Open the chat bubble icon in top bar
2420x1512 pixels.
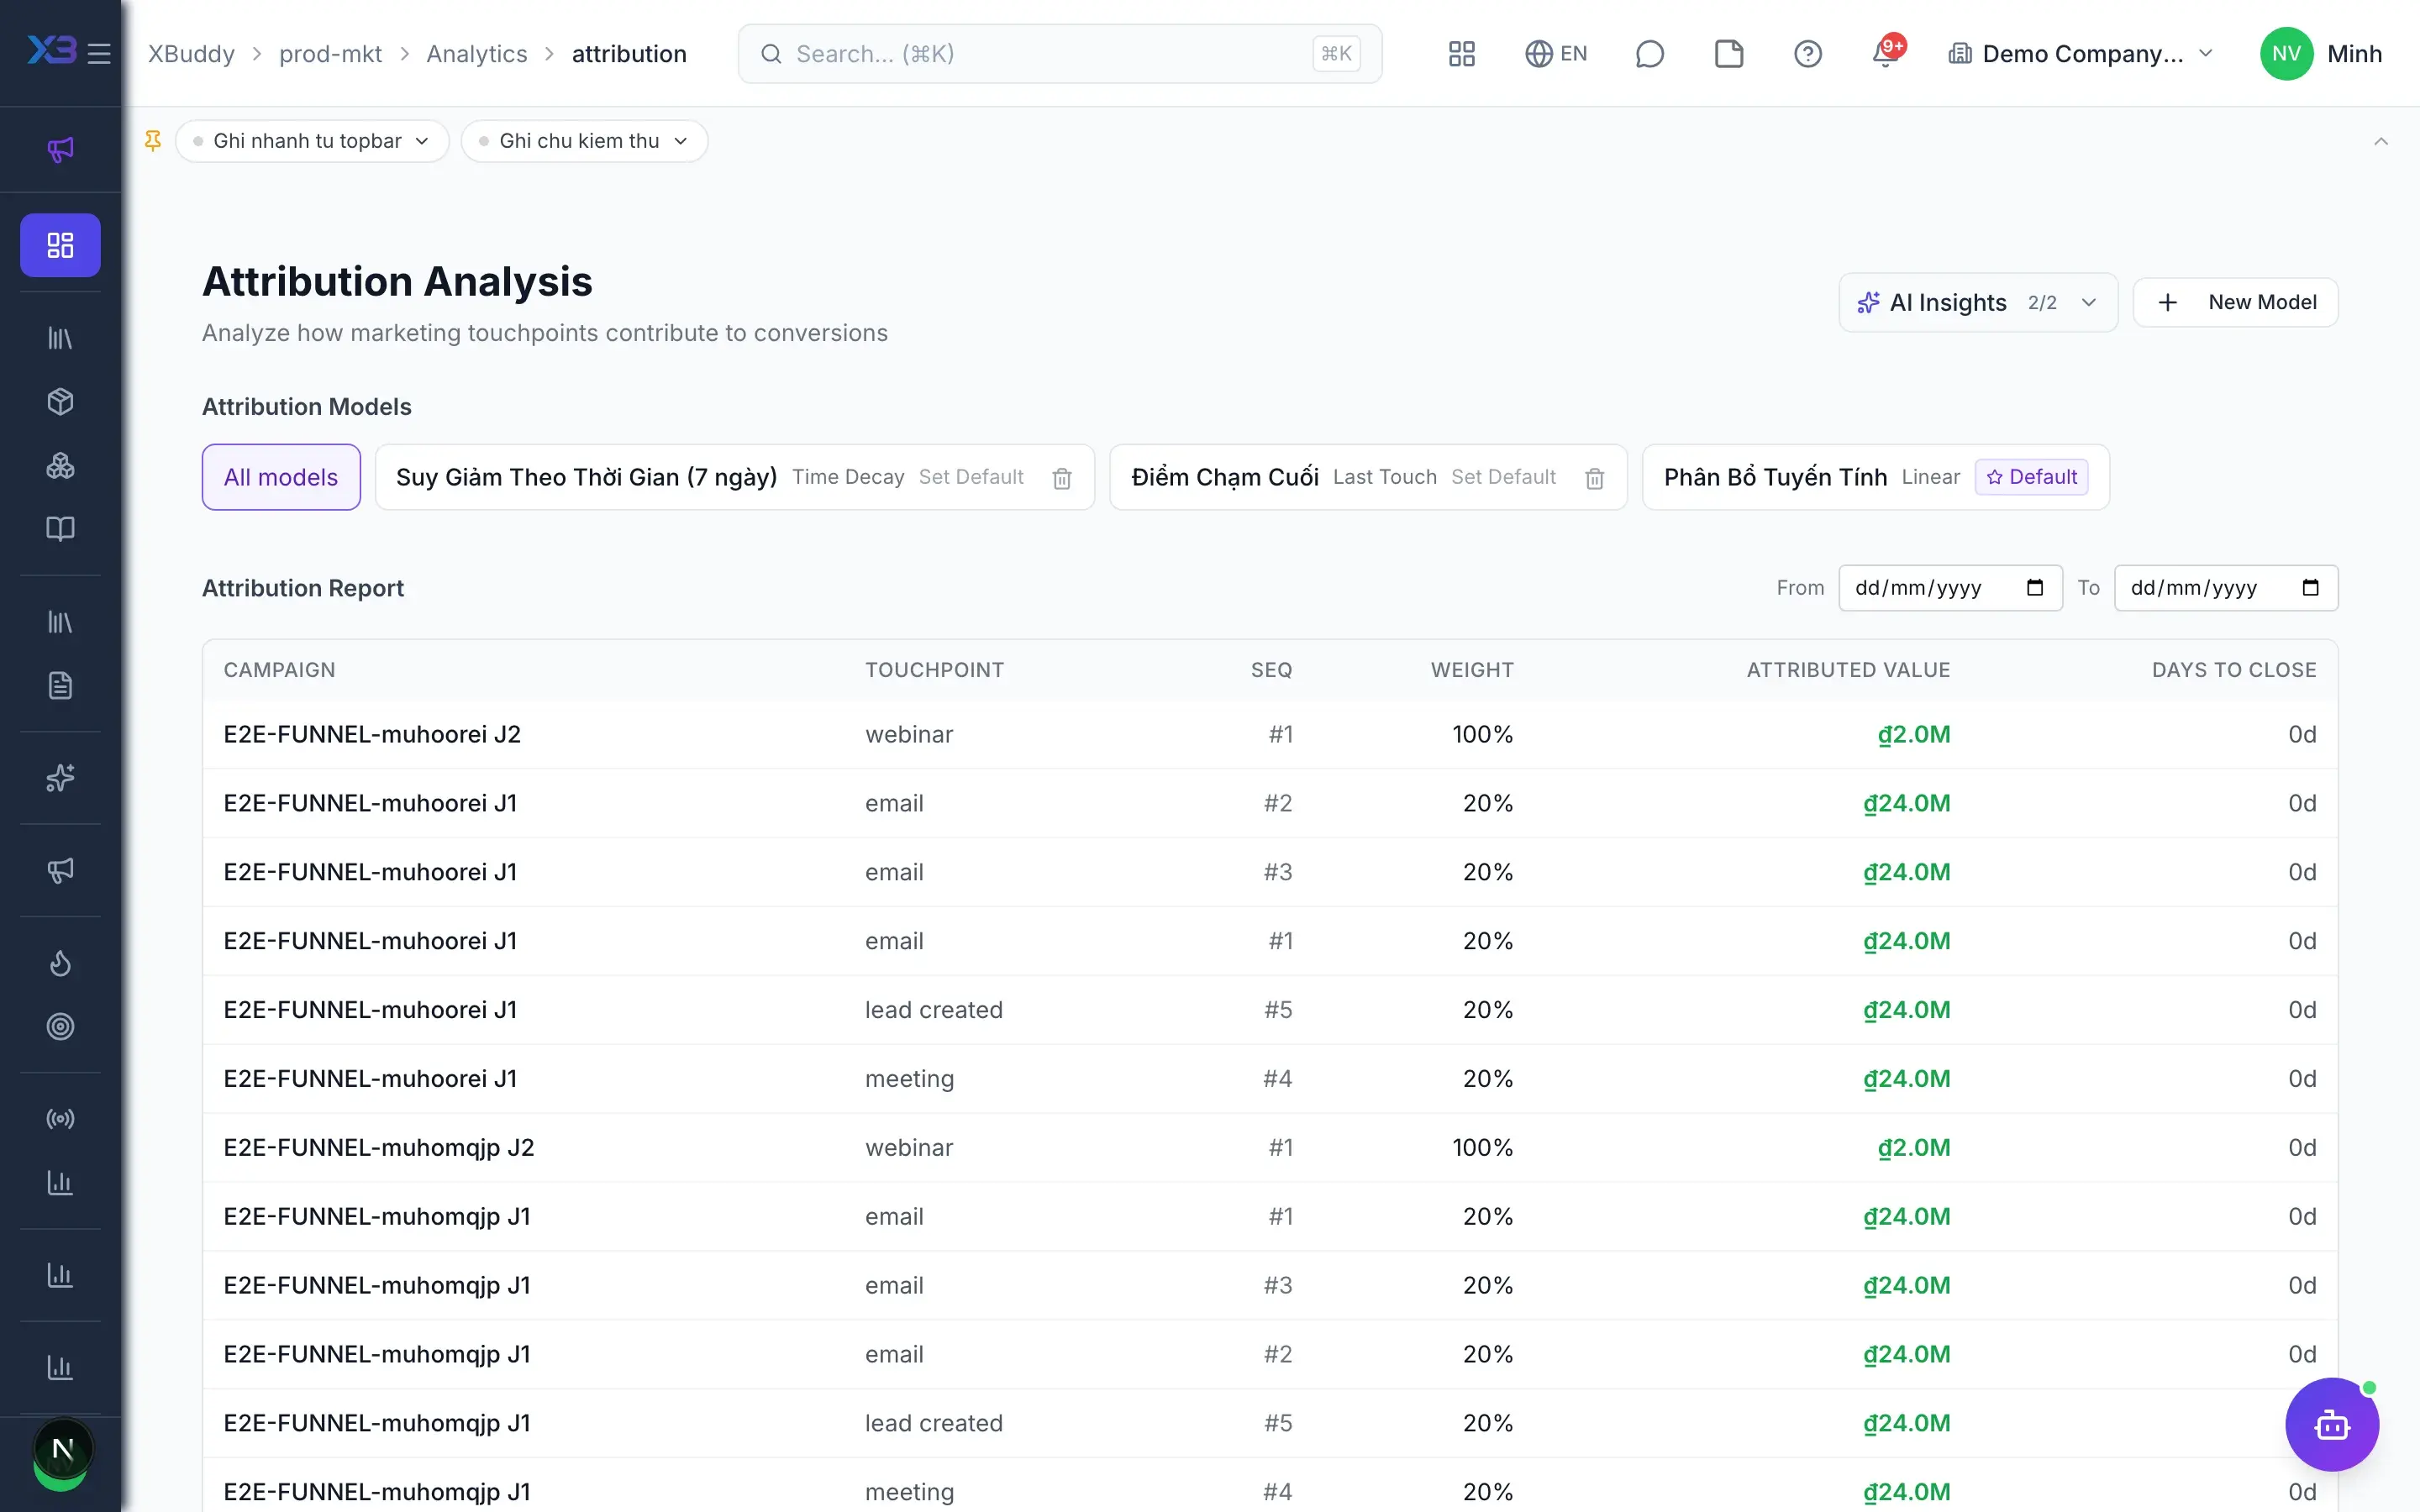coord(1649,53)
